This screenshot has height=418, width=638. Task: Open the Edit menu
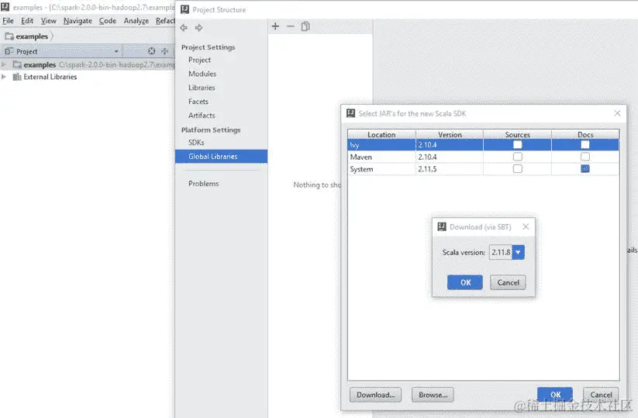(x=27, y=21)
